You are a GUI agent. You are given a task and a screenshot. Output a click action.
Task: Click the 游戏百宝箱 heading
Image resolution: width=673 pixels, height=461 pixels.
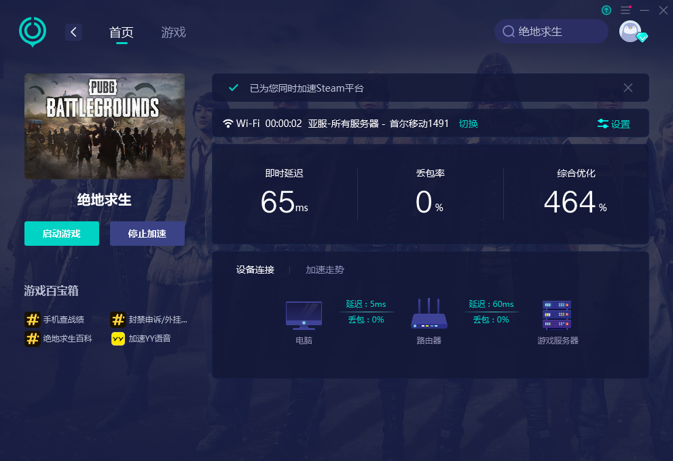tap(51, 291)
